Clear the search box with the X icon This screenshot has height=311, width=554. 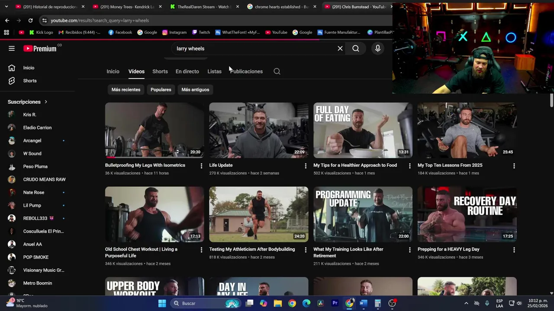340,48
